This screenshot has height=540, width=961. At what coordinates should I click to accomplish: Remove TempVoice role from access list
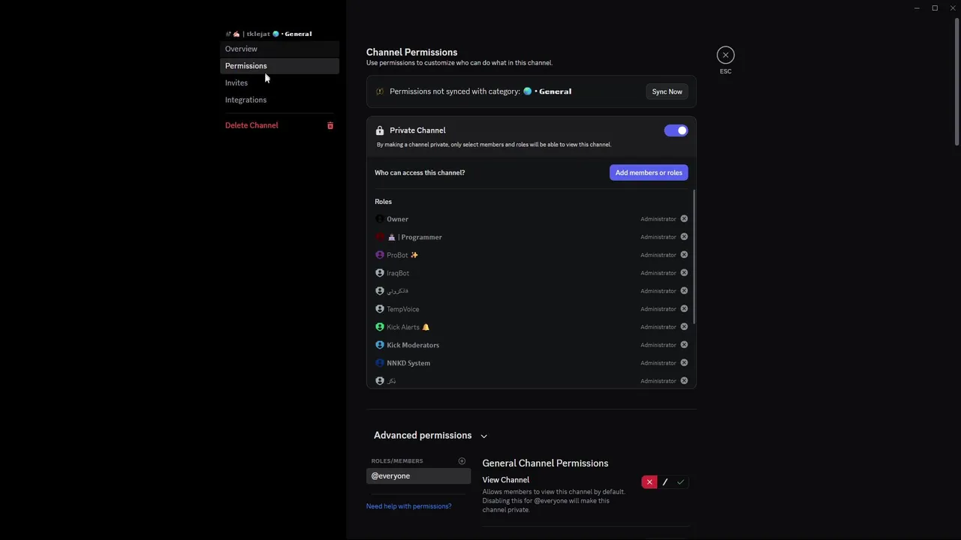(684, 309)
